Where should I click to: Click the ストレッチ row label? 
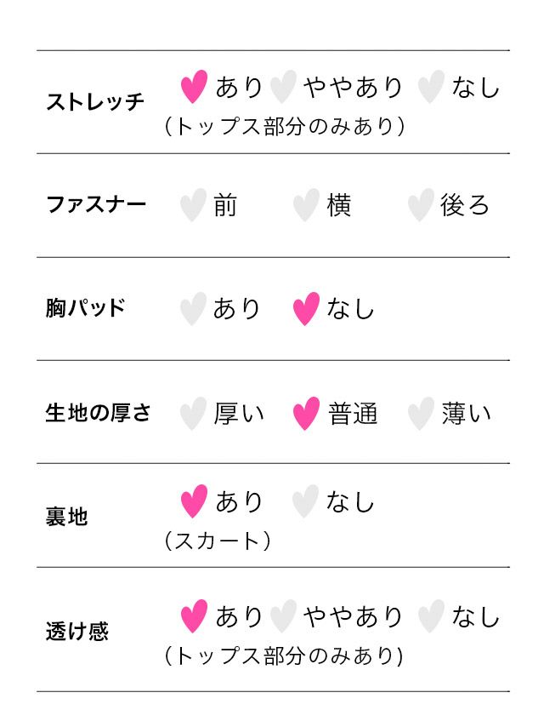(95, 102)
